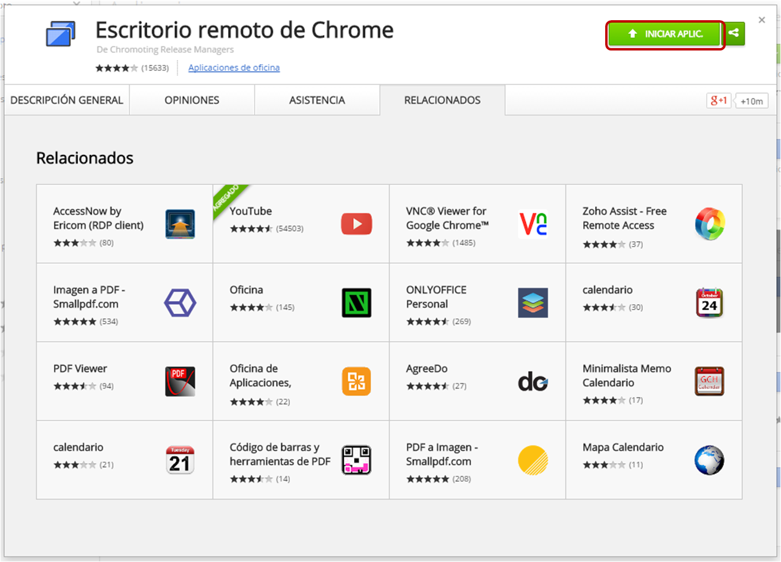
Task: Click the Iniciar Aplic. button
Action: click(x=665, y=34)
